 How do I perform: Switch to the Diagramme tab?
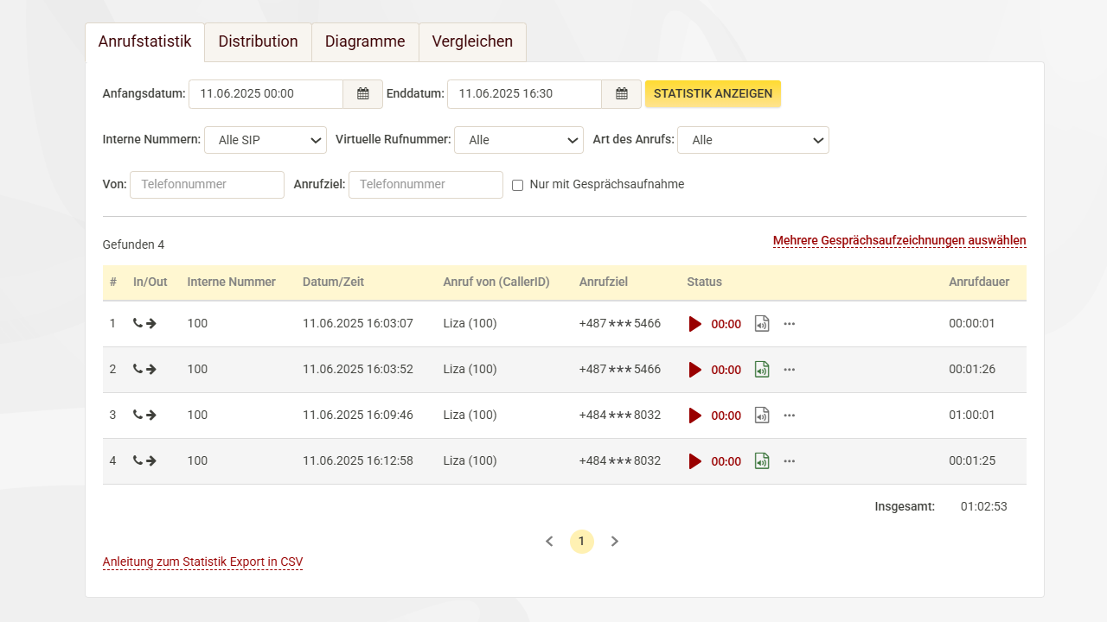[x=365, y=41]
